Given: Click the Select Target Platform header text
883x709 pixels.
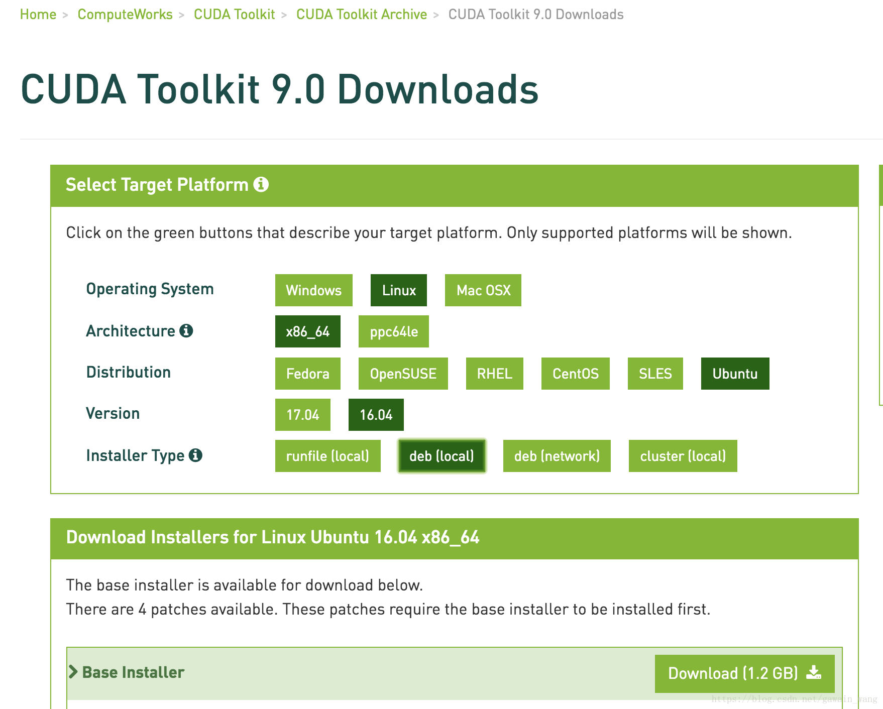Looking at the screenshot, I should coord(157,185).
